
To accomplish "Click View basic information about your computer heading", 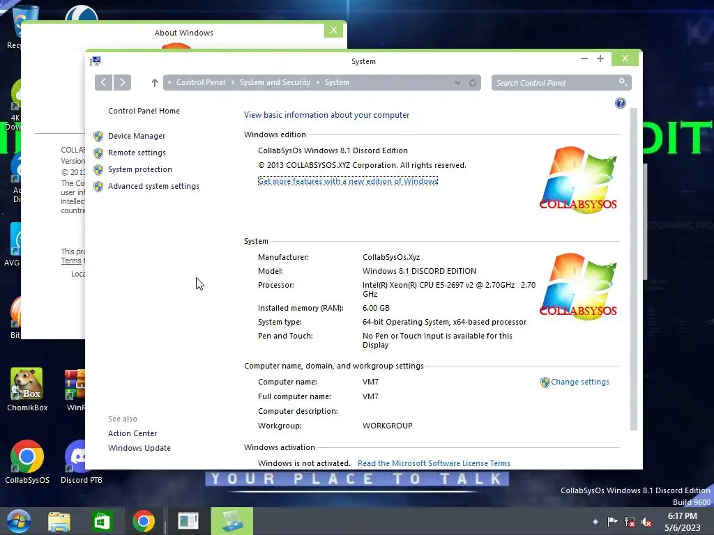I will click(x=326, y=115).
